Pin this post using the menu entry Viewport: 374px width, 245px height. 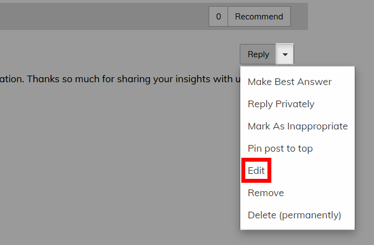(x=280, y=148)
